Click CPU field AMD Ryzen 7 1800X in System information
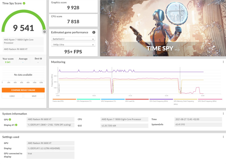 (x=124, y=119)
